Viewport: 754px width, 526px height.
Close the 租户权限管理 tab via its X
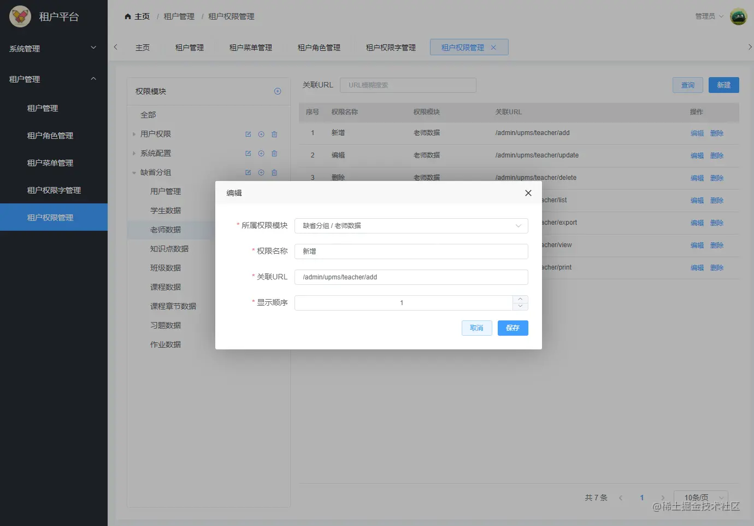493,48
